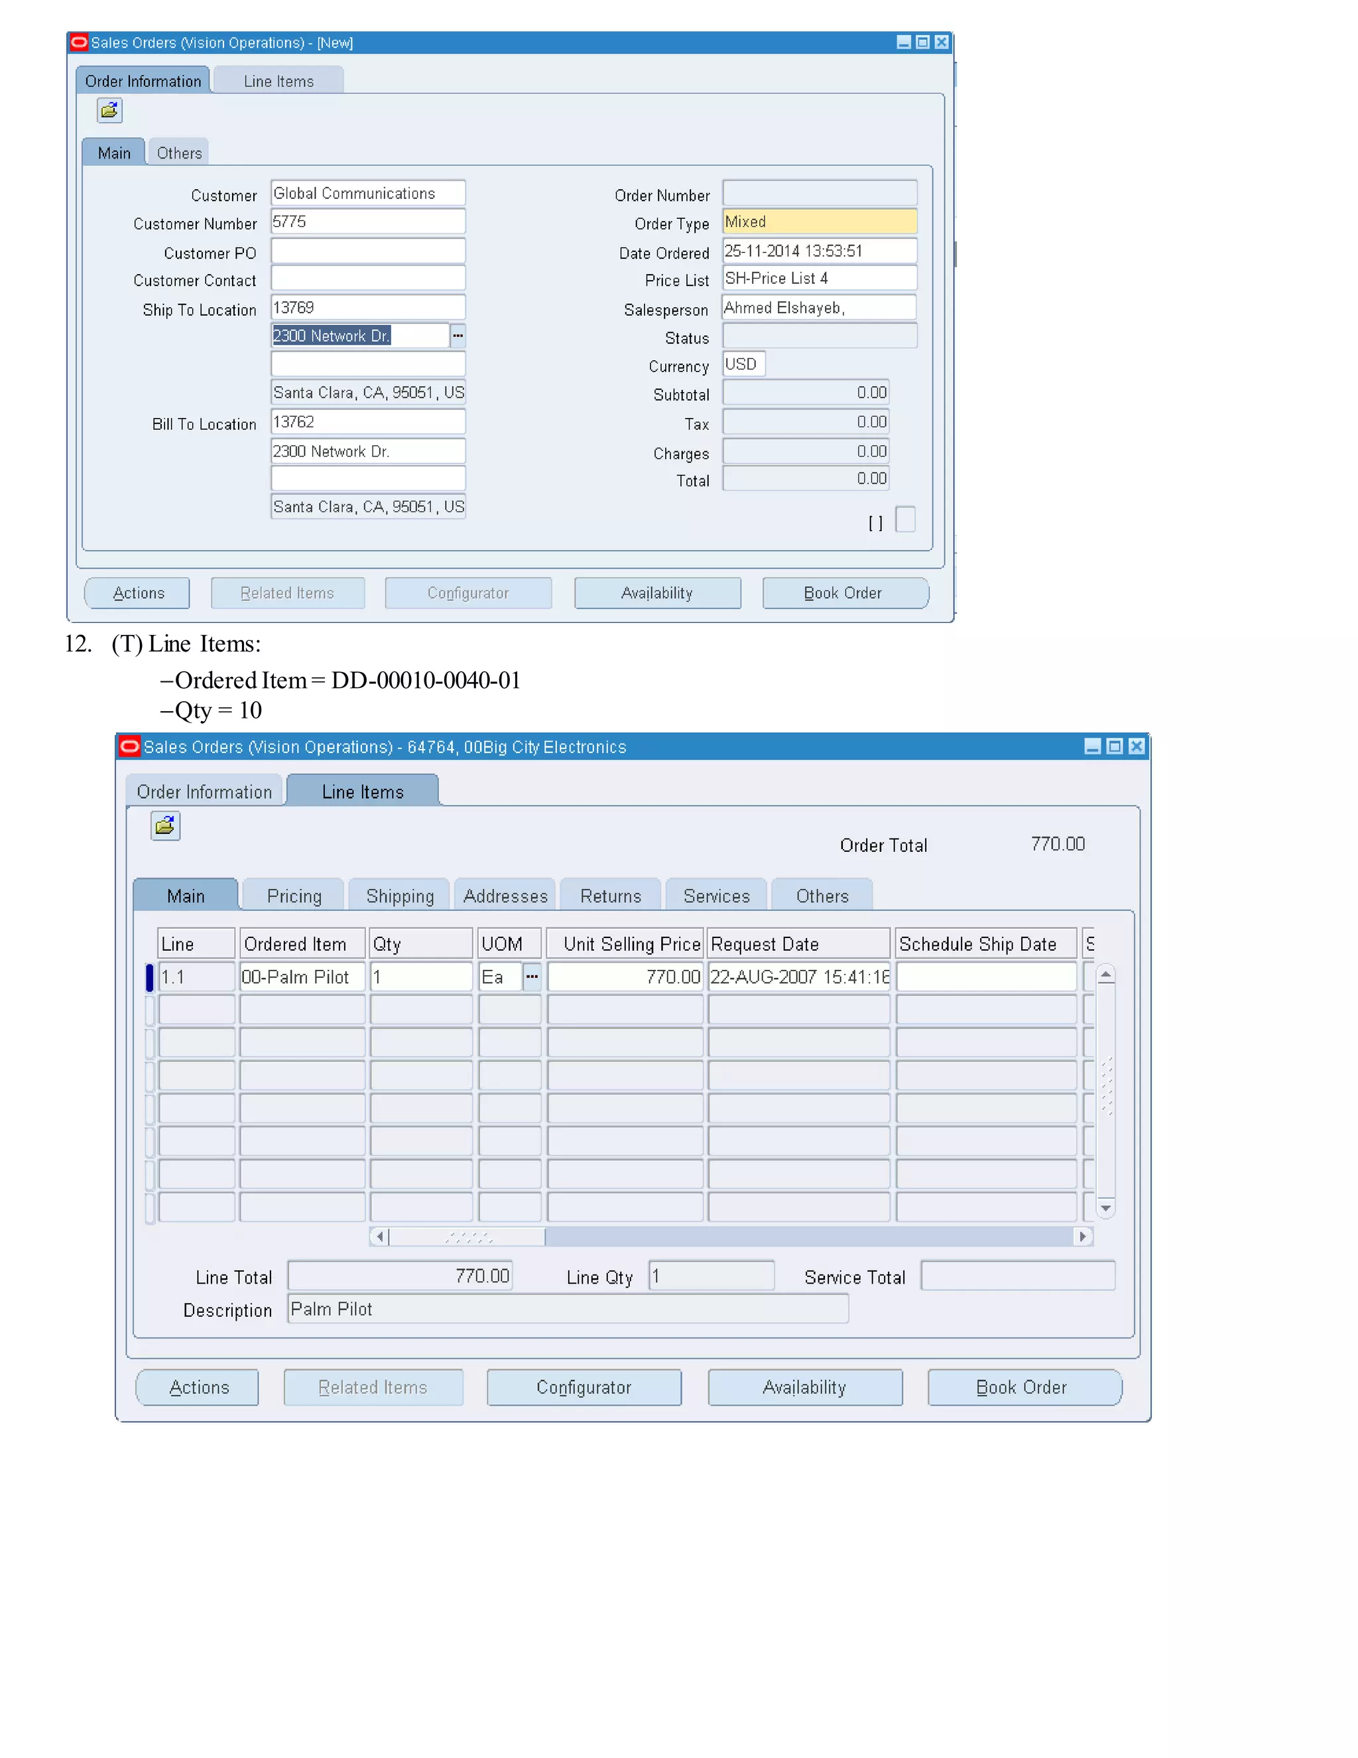Open the UOM list of values beside Ea

tap(532, 977)
